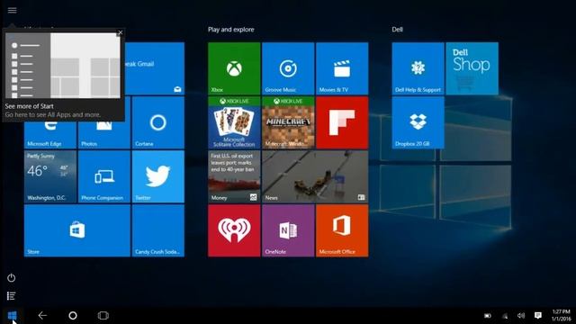Open Cortana circle on taskbar
This screenshot has width=576, height=324.
pos(73,316)
